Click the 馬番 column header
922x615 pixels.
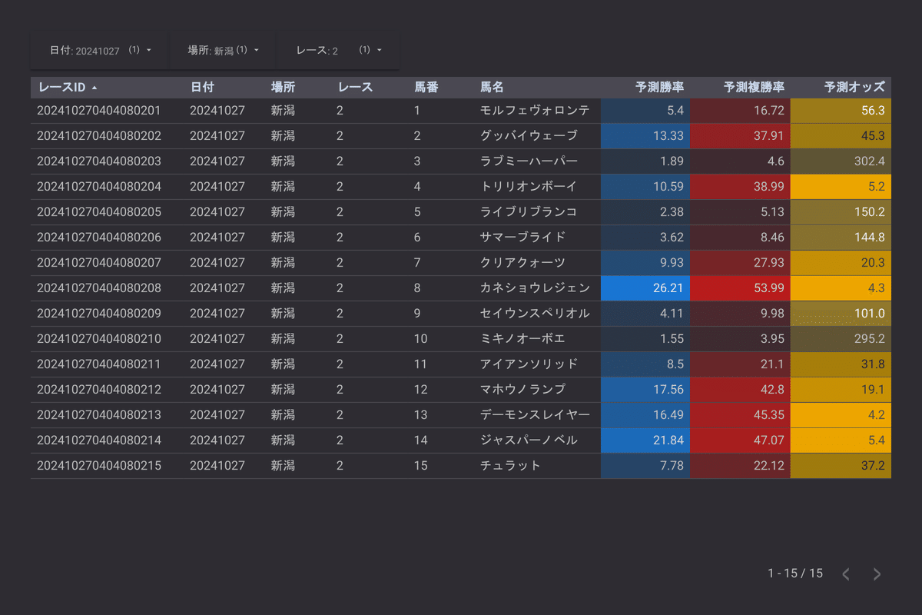[x=426, y=87]
